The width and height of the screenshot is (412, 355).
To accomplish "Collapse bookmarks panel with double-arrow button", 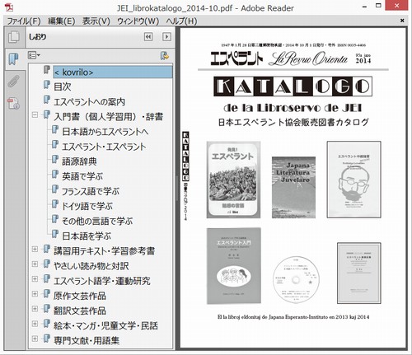I will click(x=148, y=37).
